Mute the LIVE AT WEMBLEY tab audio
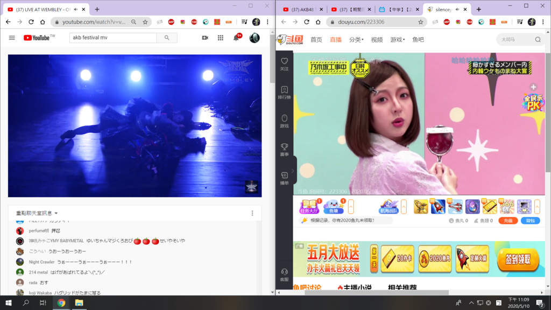 [x=75, y=10]
